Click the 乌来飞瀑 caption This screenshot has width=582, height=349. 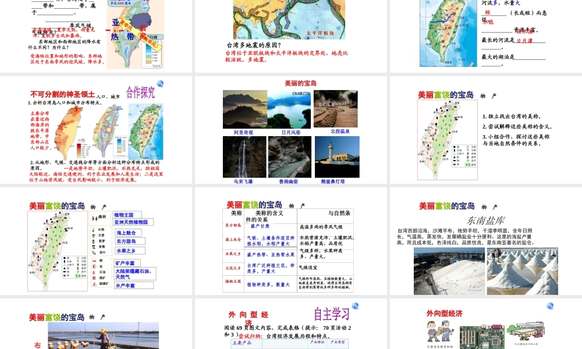[x=243, y=181]
